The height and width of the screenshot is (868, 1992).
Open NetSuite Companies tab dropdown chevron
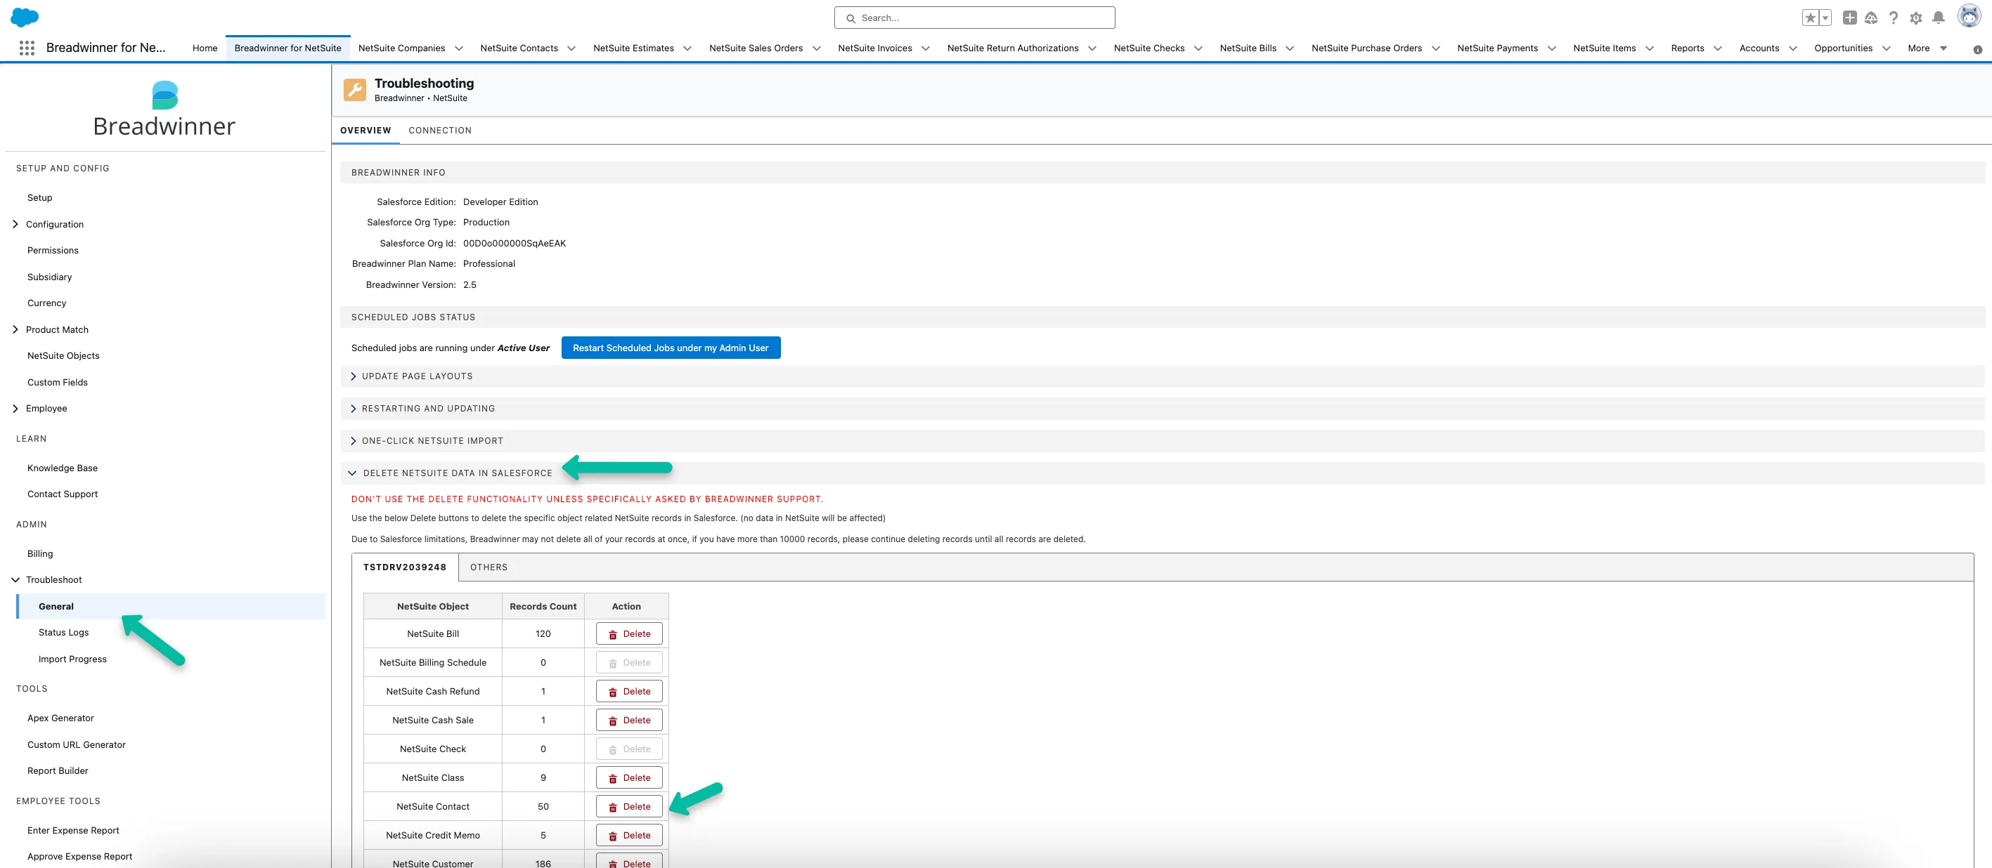458,48
